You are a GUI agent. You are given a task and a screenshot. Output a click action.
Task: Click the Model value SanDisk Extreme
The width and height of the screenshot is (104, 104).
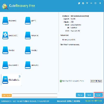click(76, 25)
